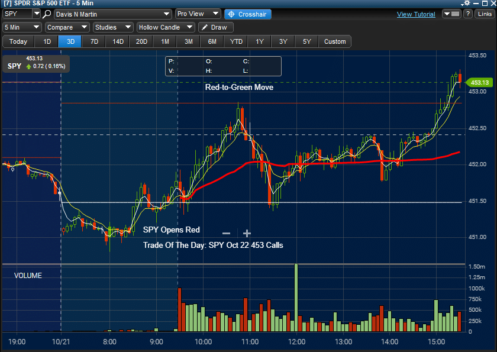The height and width of the screenshot is (352, 497).
Task: Click the 12:00 time axis label
Action: (x=296, y=342)
